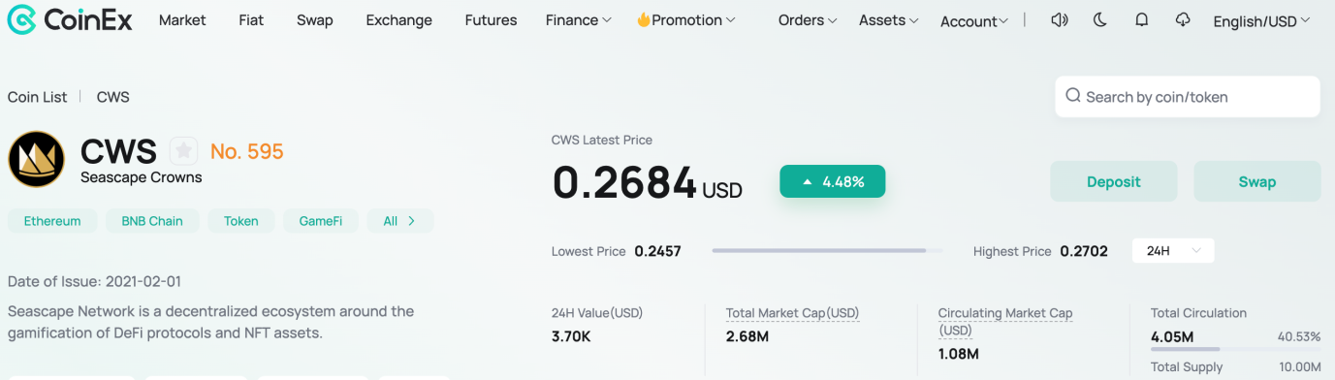Expand the Finance menu
Viewport: 1335px width, 380px height.
(578, 19)
